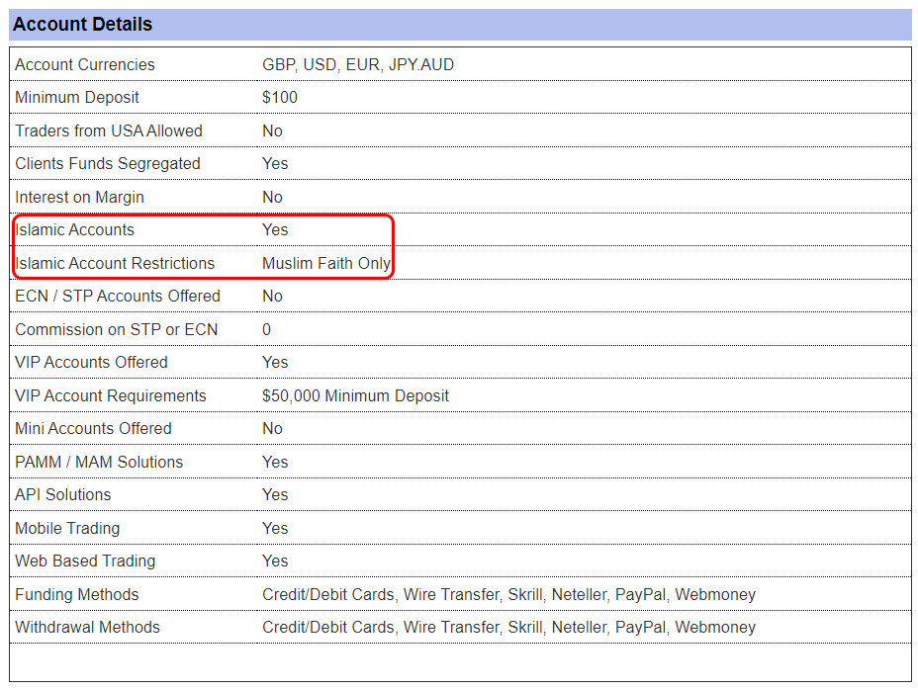The width and height of the screenshot is (918, 691).
Task: Select the Account Currencies label
Action: pyautogui.click(x=85, y=64)
